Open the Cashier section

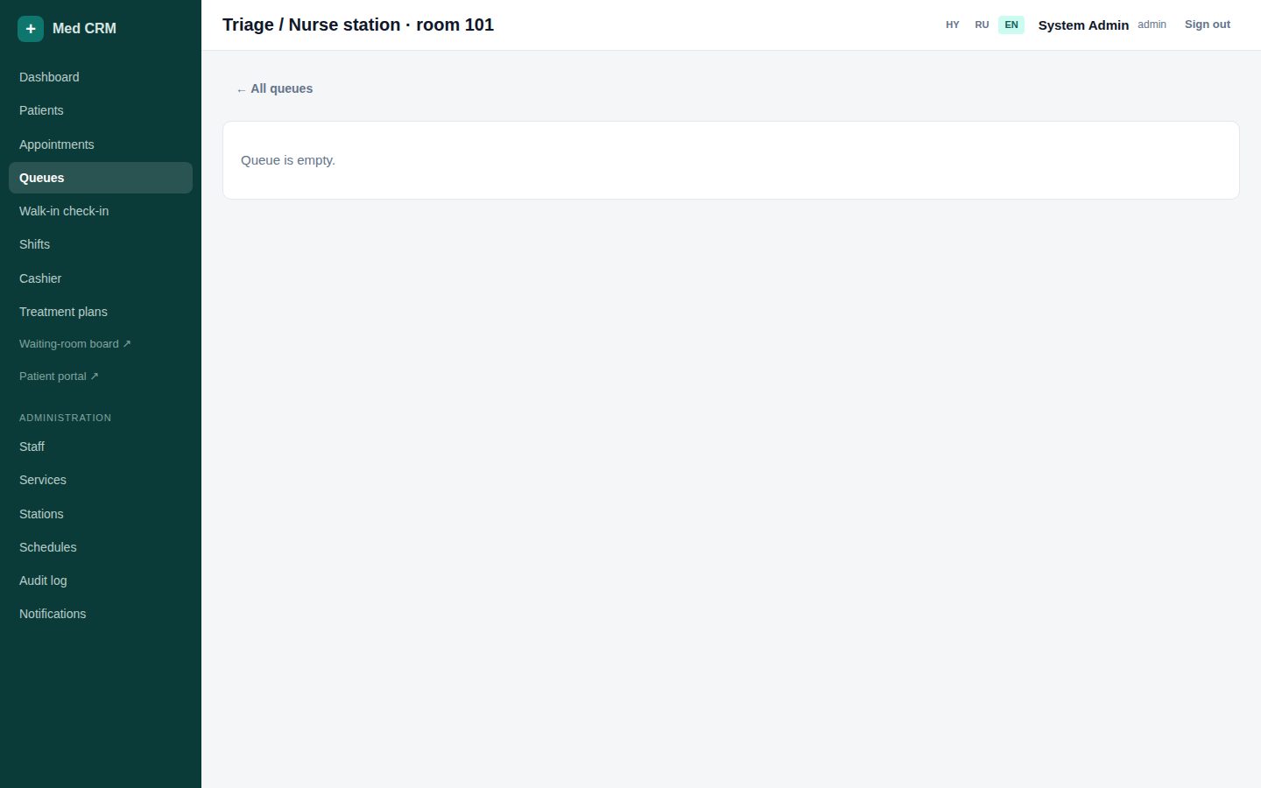[x=101, y=278]
